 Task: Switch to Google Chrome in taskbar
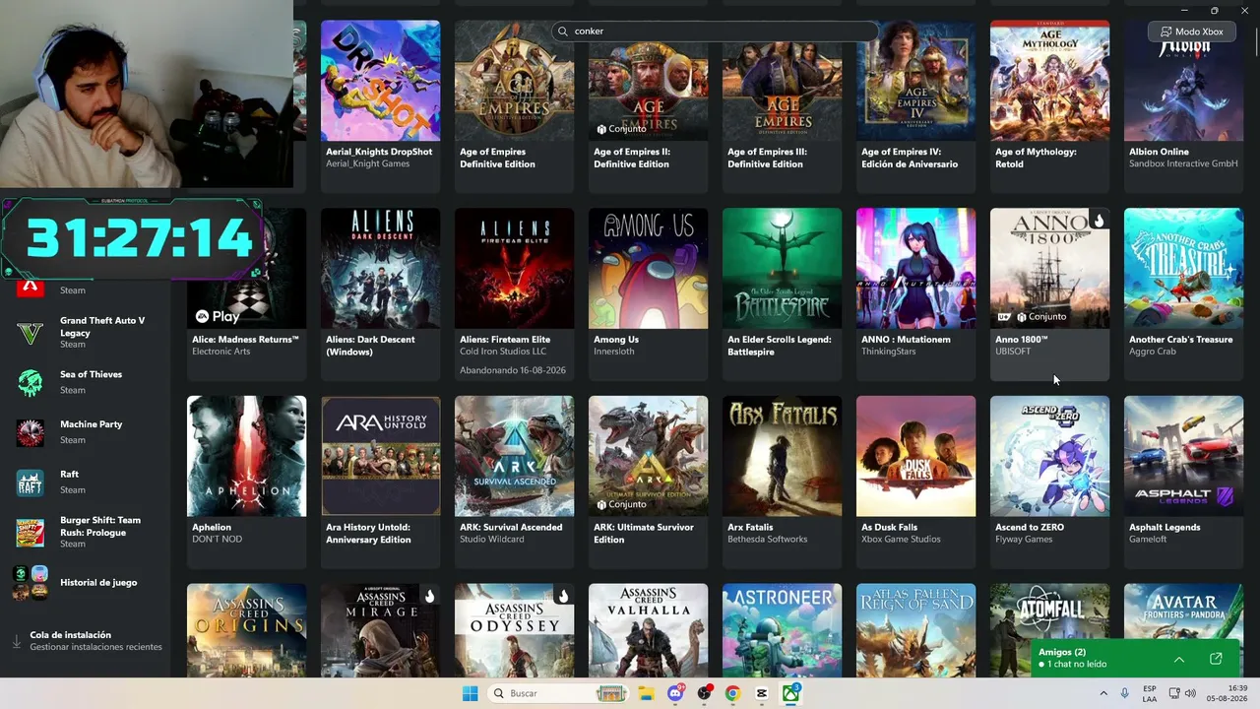click(732, 693)
